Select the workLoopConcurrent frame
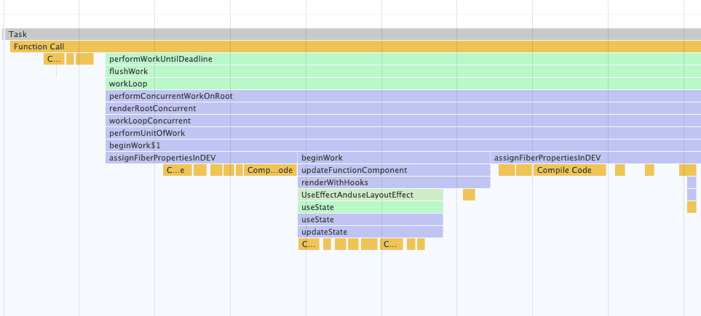 click(x=400, y=121)
